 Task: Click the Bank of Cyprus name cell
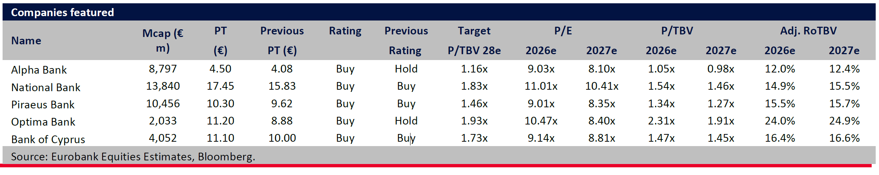click(x=48, y=139)
